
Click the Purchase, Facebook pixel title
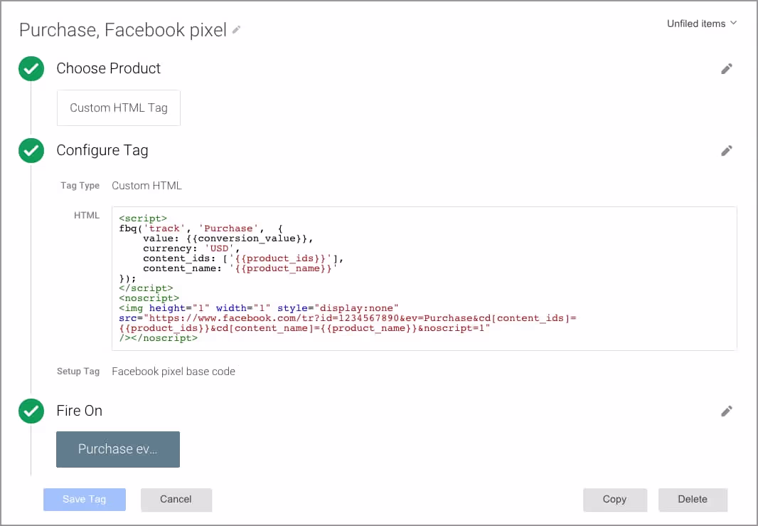123,30
